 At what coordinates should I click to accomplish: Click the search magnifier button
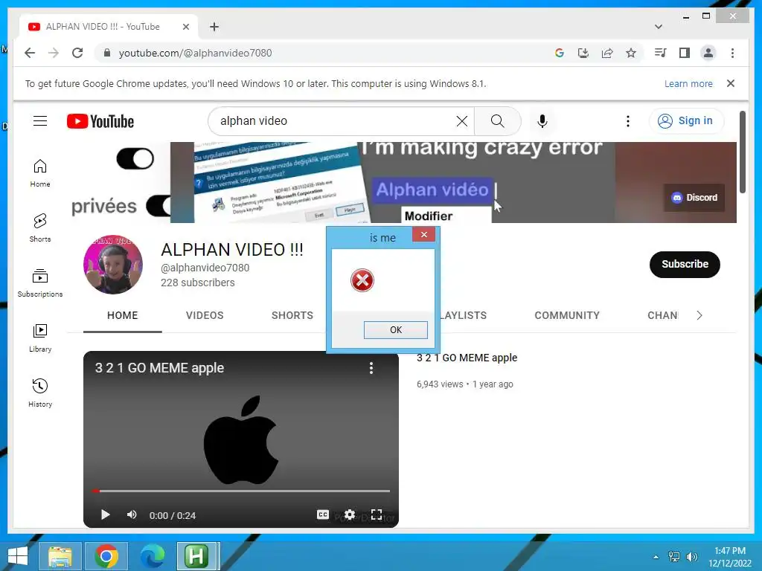[498, 121]
